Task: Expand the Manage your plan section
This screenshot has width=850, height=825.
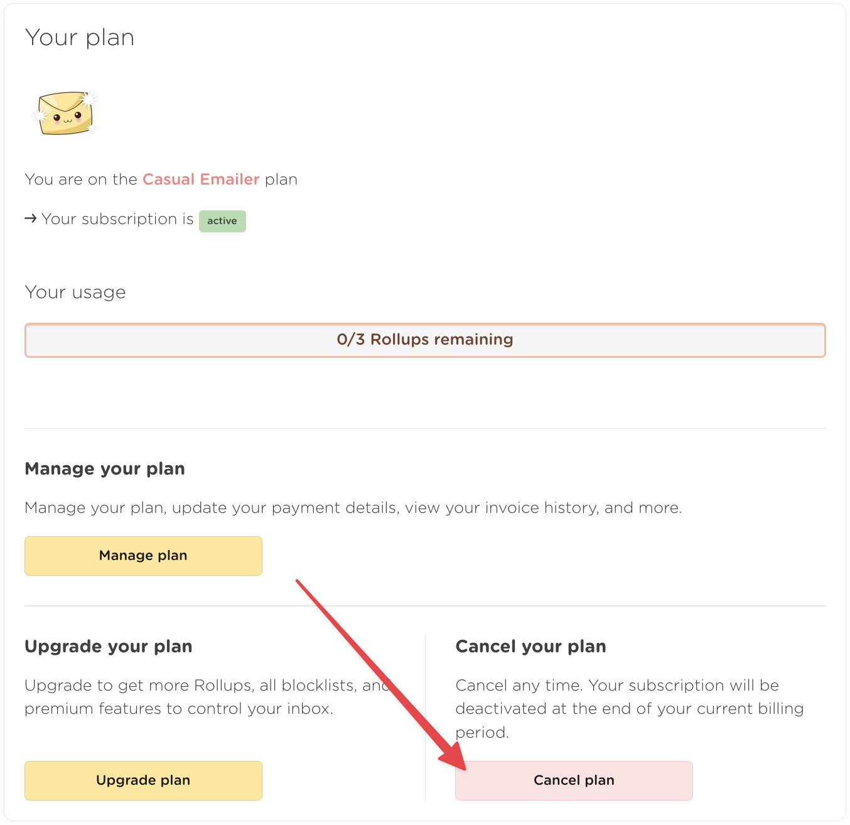Action: [x=104, y=468]
